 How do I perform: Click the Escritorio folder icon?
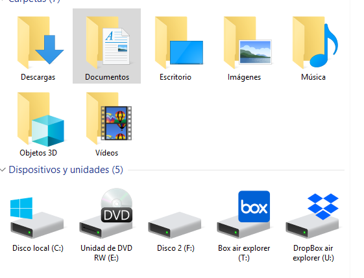tap(179, 42)
